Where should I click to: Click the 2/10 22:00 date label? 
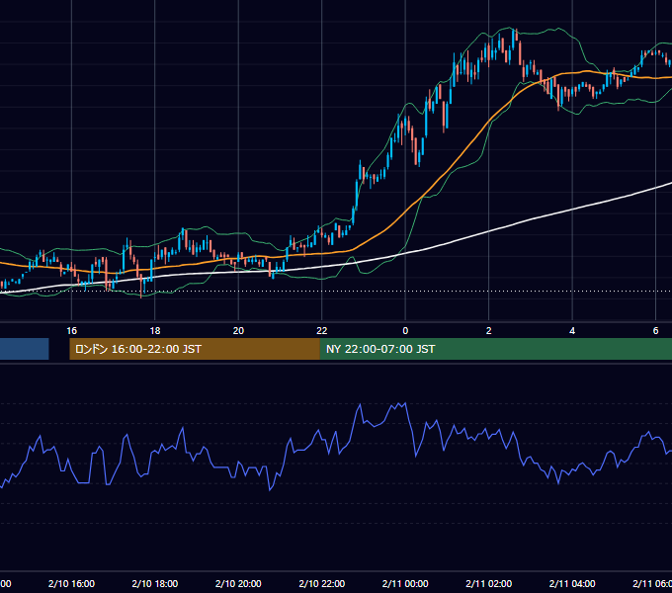pyautogui.click(x=322, y=583)
